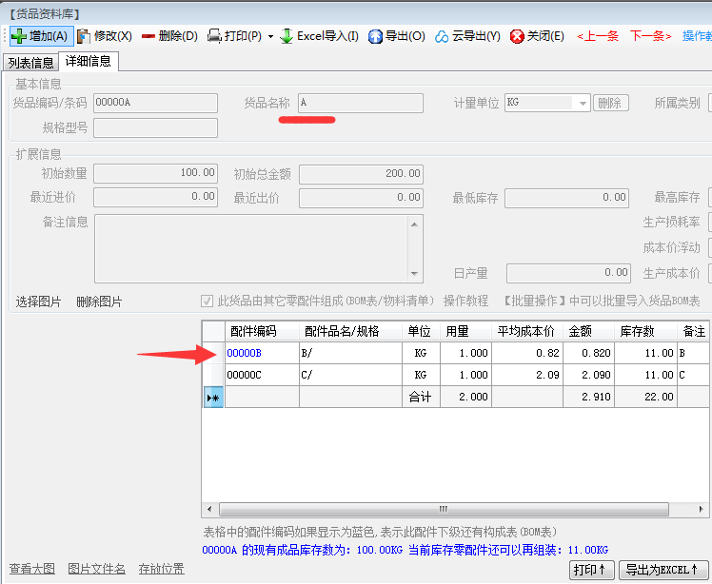Screen dimensions: 712x584
Task: Click the red Close (关闭) icon
Action: tap(517, 36)
